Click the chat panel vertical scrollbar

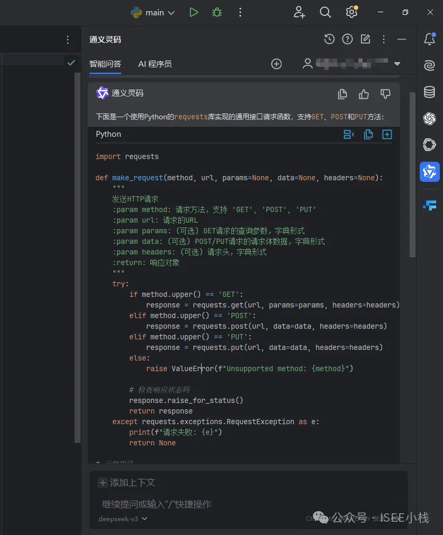click(412, 174)
